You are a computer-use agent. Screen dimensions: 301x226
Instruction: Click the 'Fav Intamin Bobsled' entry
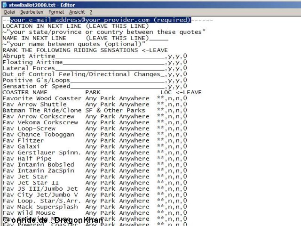click(x=38, y=164)
